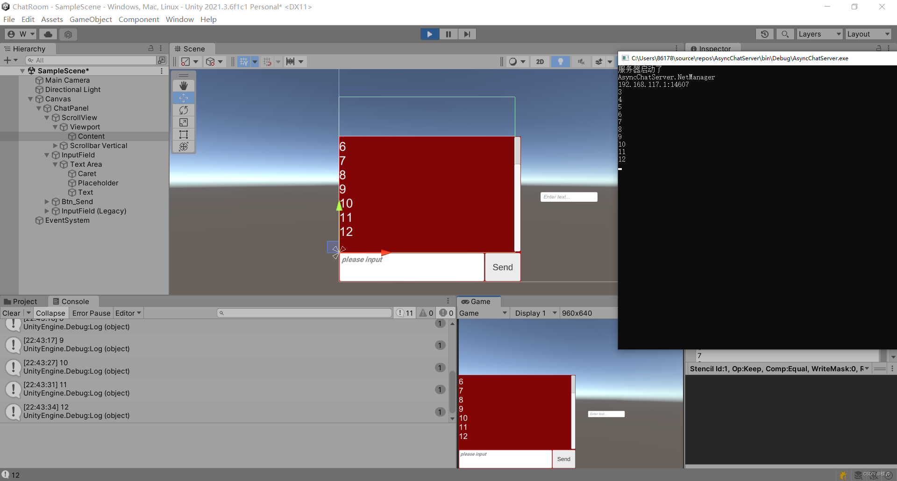The image size is (897, 481).
Task: Toggle Collapse in Console
Action: 50,313
